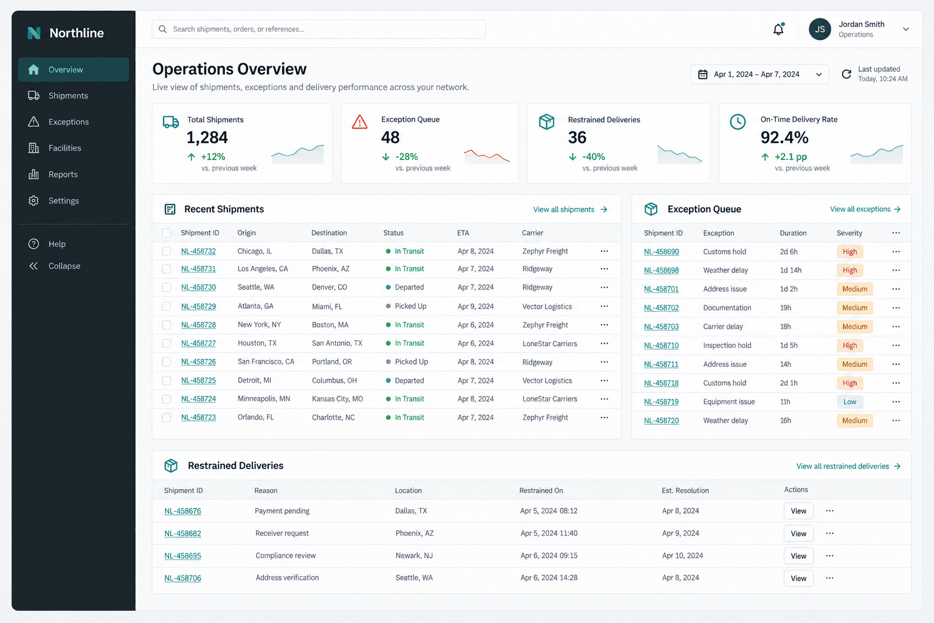This screenshot has height=623, width=934.
Task: Open row options for NL-458727
Action: pos(604,344)
